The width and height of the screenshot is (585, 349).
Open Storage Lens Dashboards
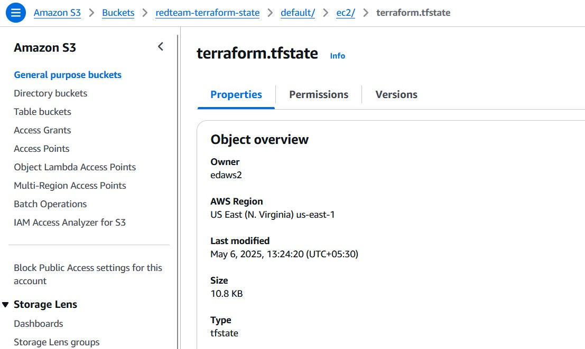click(x=39, y=324)
